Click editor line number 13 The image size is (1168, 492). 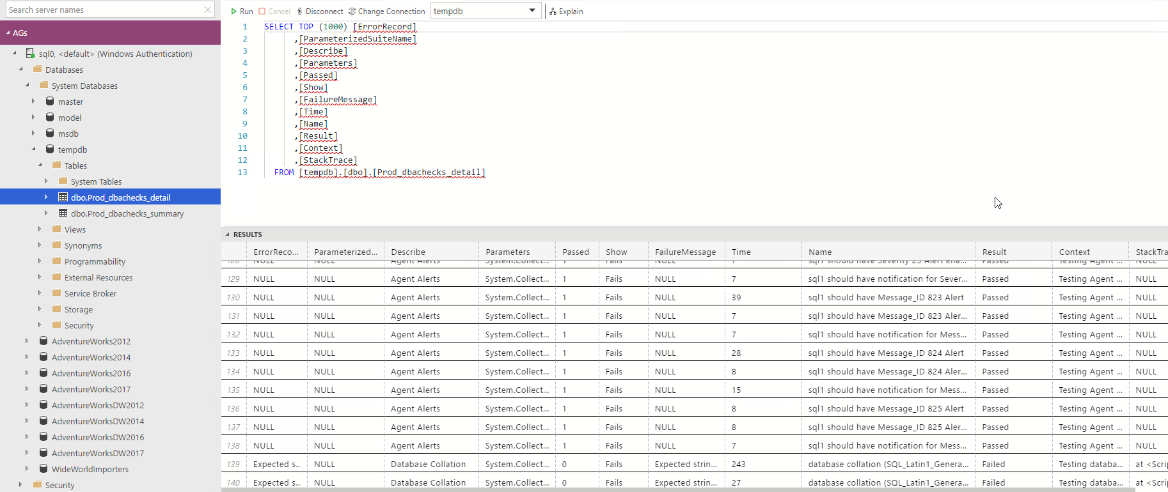point(242,173)
